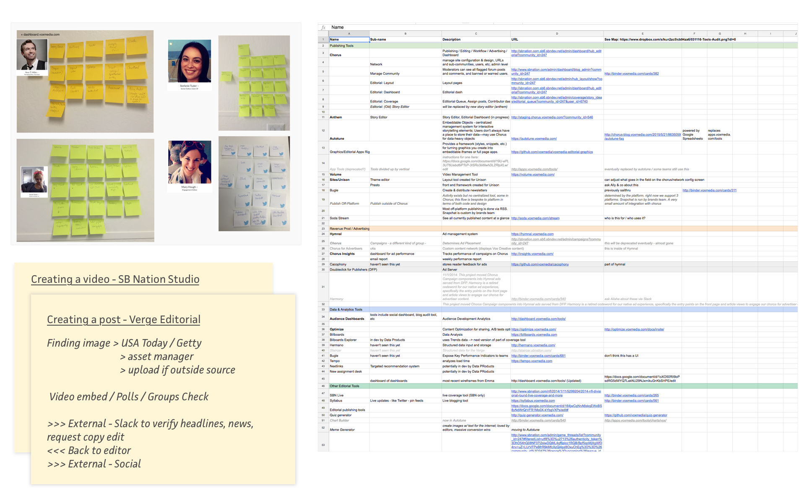Open Stefanie Tuder's portrait card
Image resolution: width=807 pixels, height=501 pixels.
pyautogui.click(x=189, y=65)
